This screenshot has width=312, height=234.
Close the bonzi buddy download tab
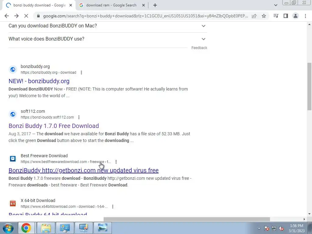click(x=71, y=5)
